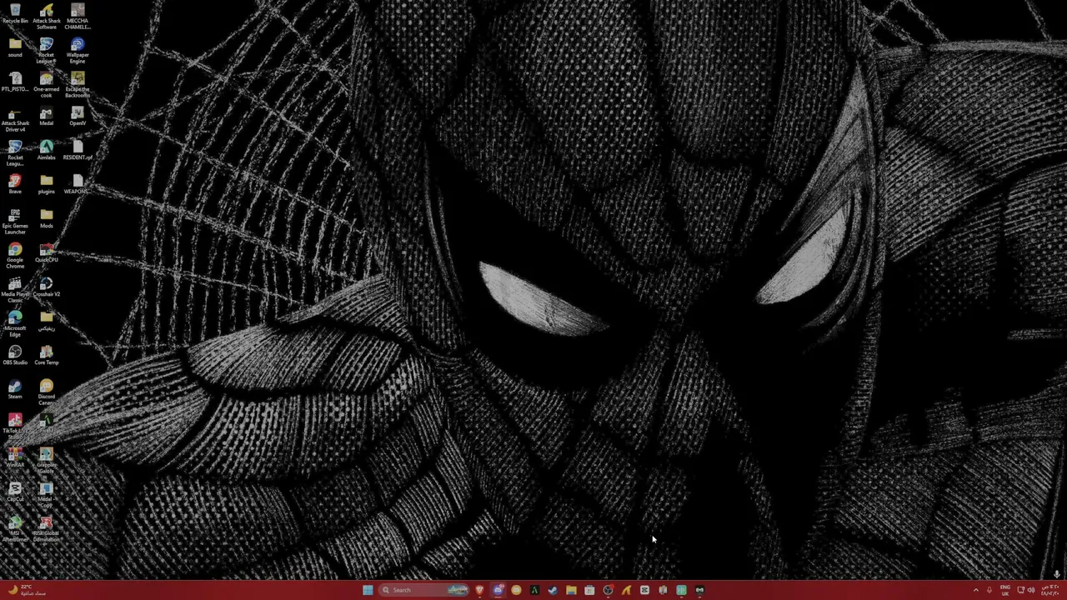The image size is (1067, 600).
Task: Open Brave from the taskbar
Action: 479,590
